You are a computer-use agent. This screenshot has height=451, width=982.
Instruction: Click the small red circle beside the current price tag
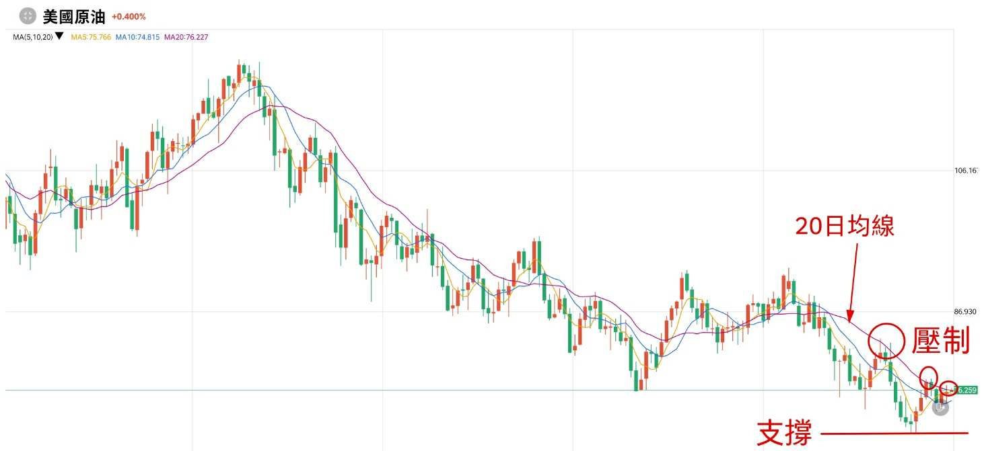[948, 388]
